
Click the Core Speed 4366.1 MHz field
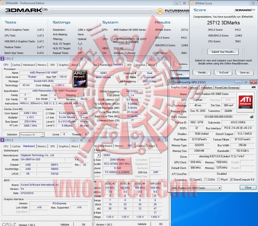(30, 113)
